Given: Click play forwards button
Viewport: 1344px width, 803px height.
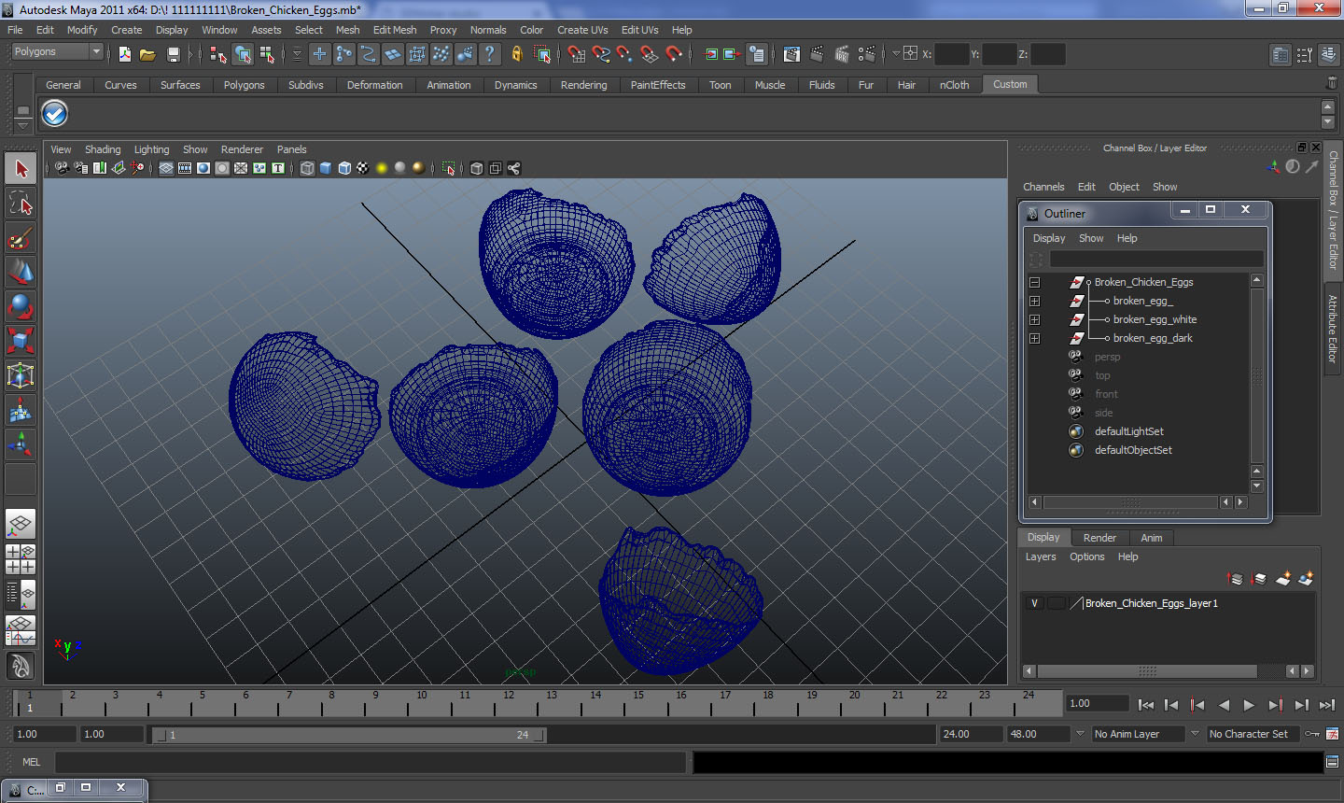Looking at the screenshot, I should click(1249, 705).
